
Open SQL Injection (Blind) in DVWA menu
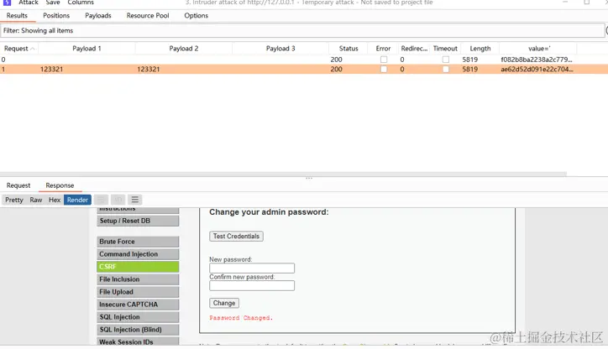pos(138,330)
